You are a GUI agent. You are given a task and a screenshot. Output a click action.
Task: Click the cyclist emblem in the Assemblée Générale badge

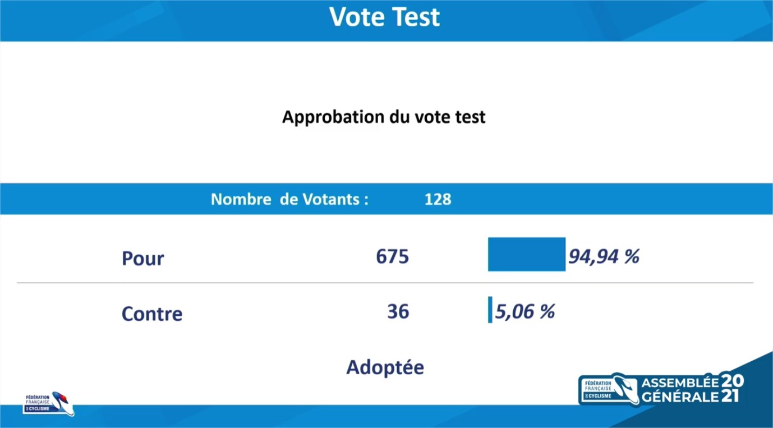click(623, 388)
